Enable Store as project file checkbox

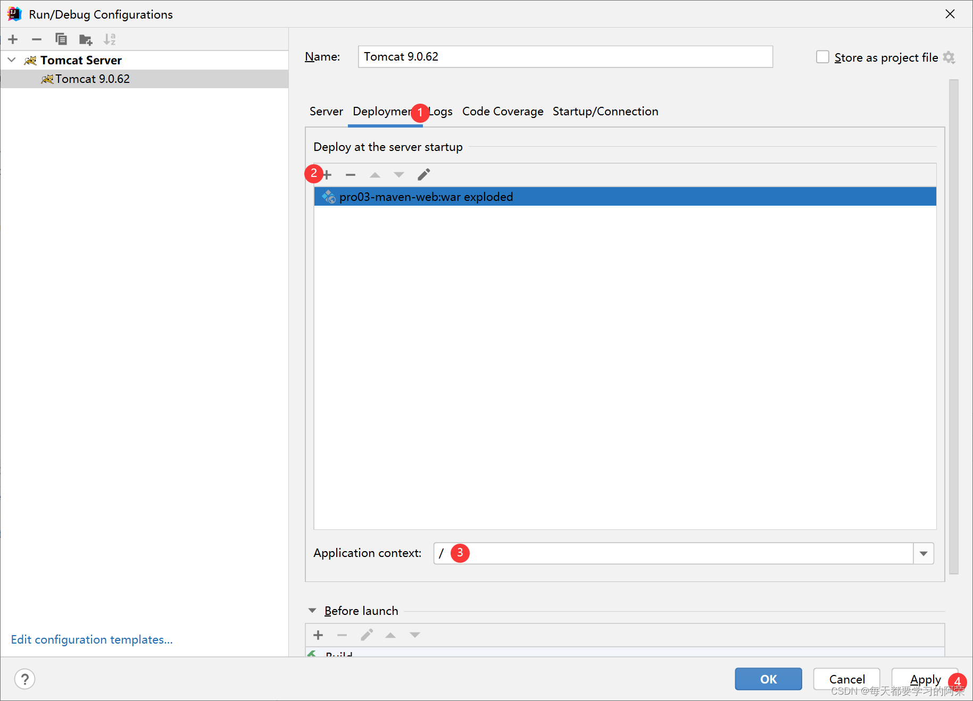(822, 57)
